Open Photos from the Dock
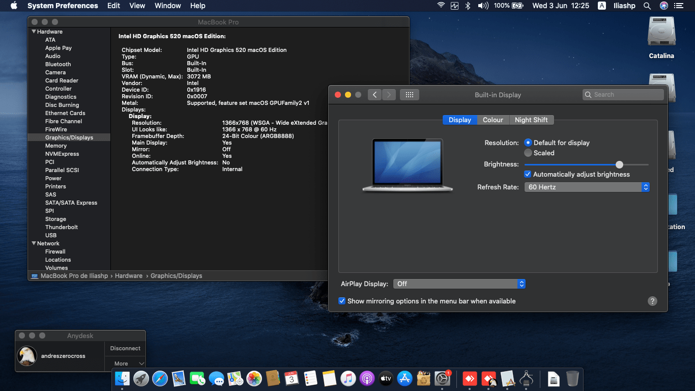Screen dimensions: 695x391 [254, 378]
